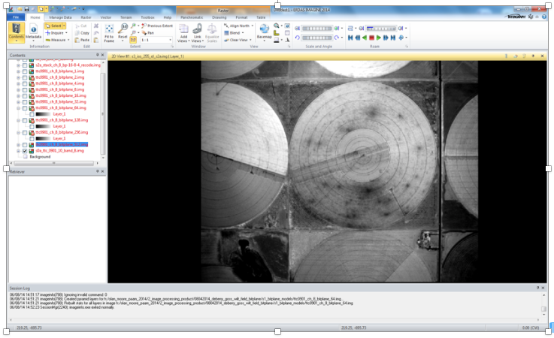554x338 pixels.
Task: Expand the bitplane_512.img tree node
Action: pyautogui.click(x=18, y=145)
